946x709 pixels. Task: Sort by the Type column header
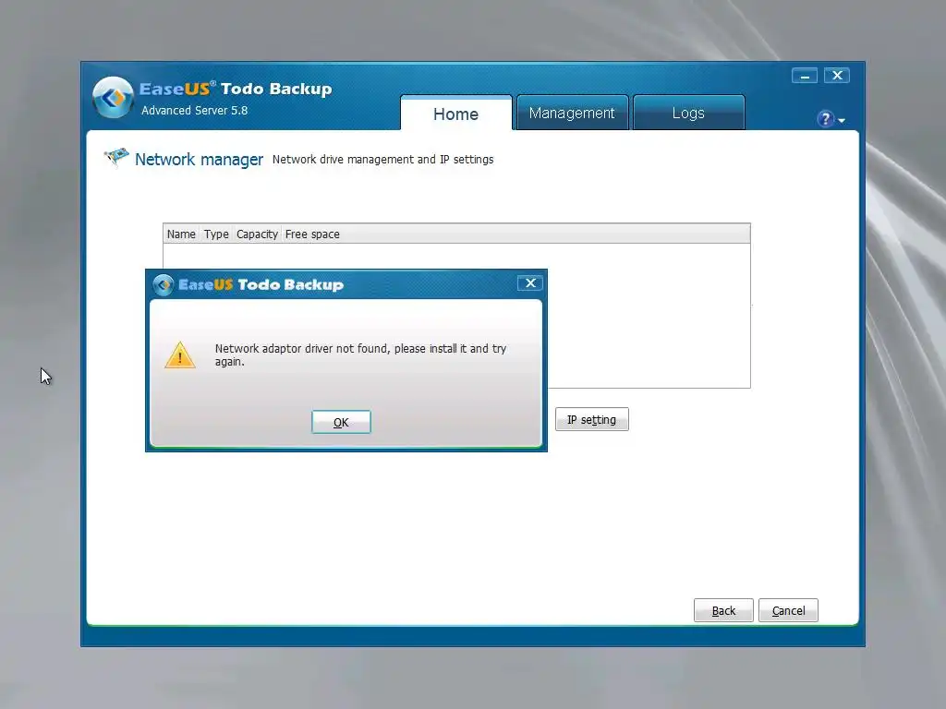pos(216,234)
